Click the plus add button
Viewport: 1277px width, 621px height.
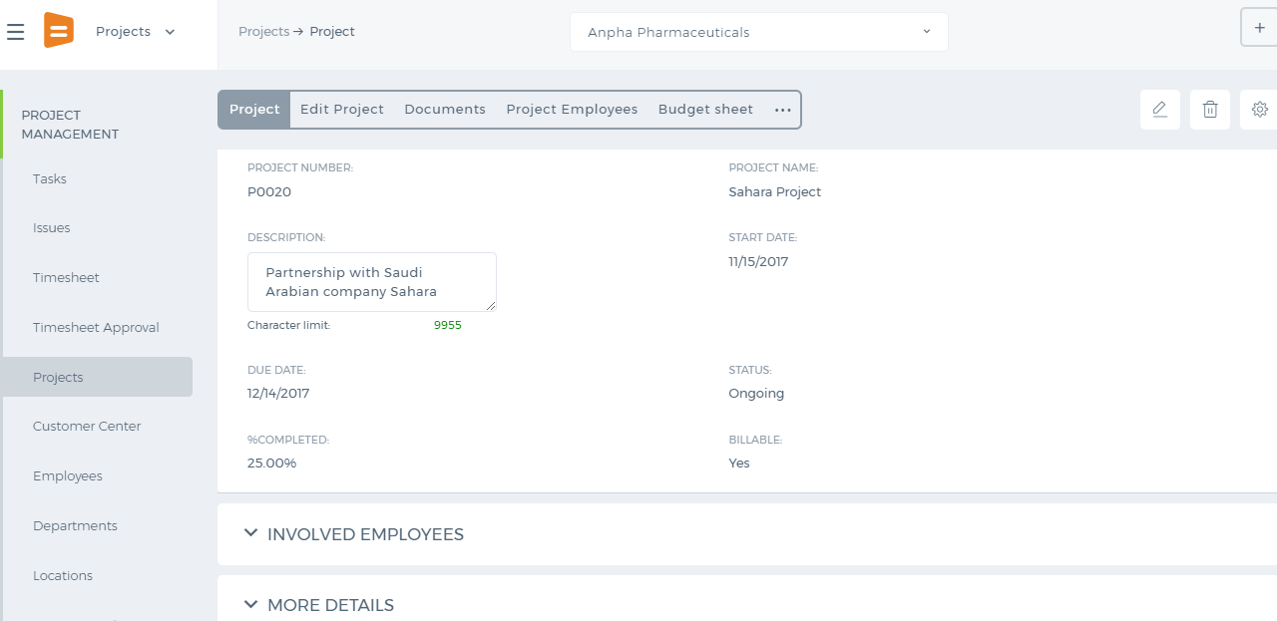(1259, 28)
